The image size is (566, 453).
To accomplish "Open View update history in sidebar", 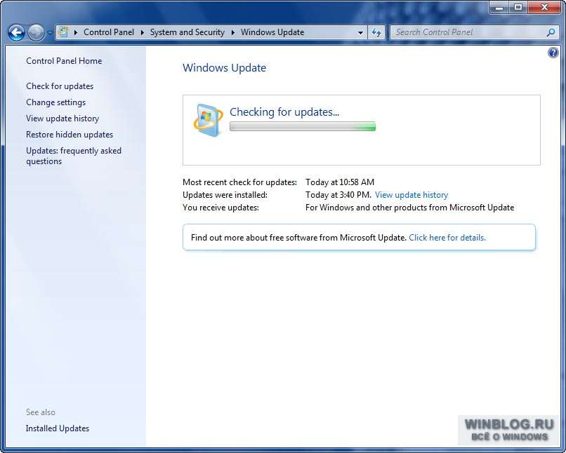I will pyautogui.click(x=62, y=119).
